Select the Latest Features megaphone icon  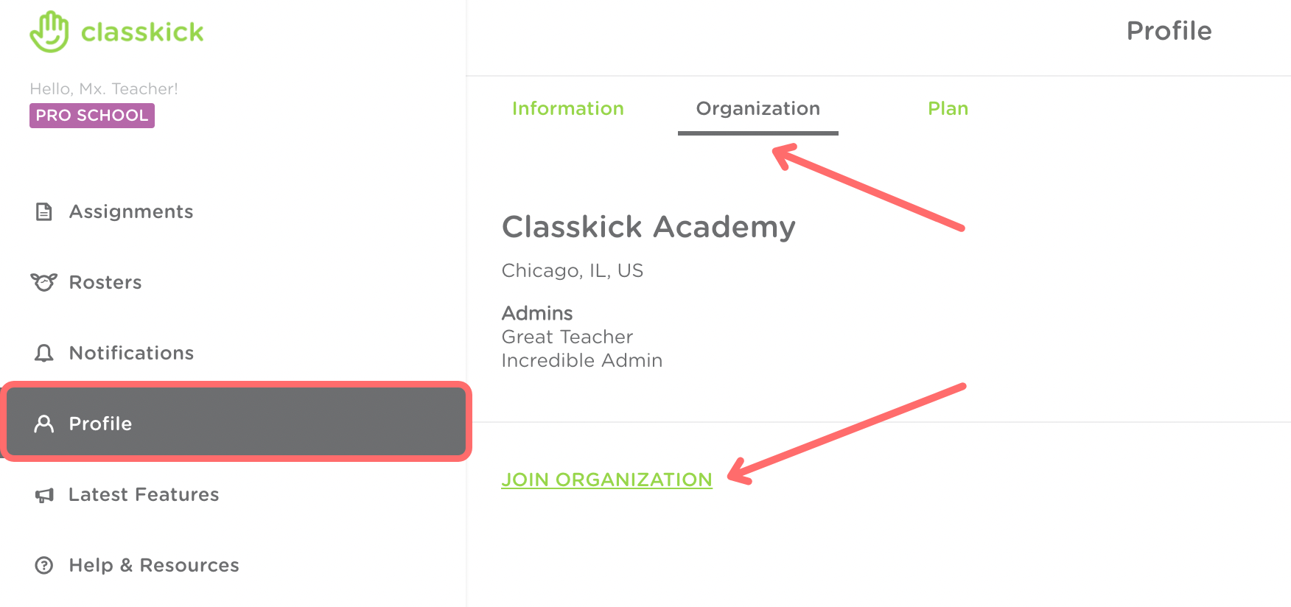point(44,494)
